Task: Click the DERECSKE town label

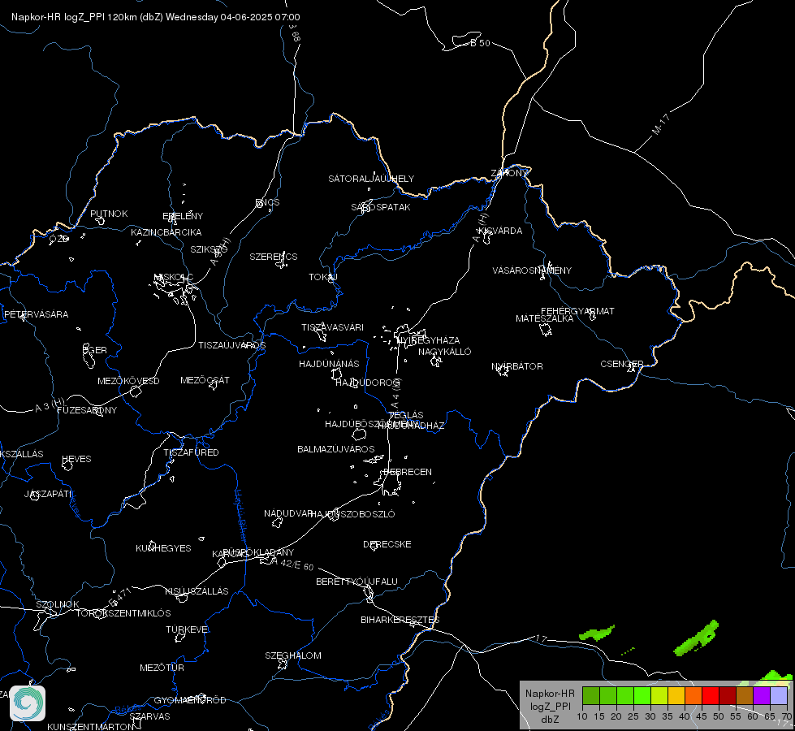Action: point(387,544)
